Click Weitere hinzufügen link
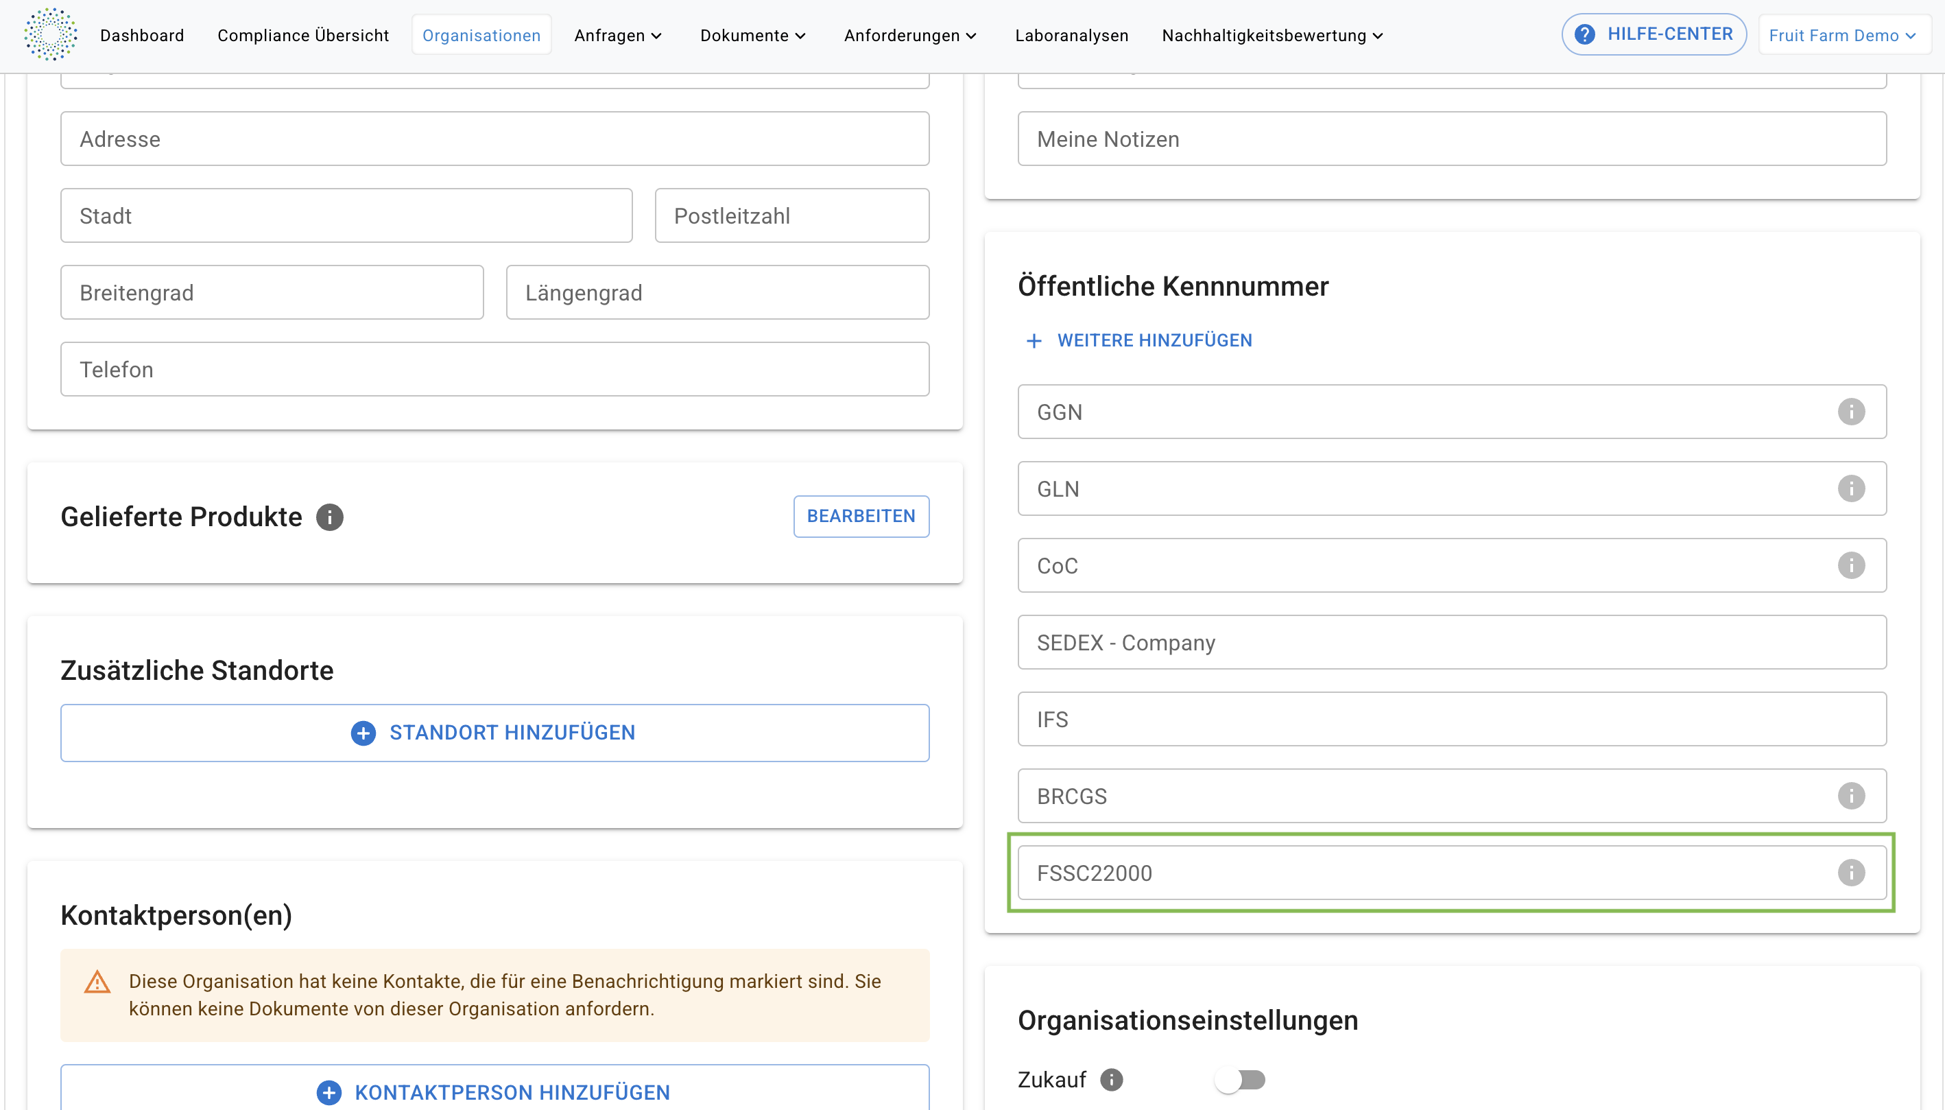Viewport: 1945px width, 1110px height. 1138,340
